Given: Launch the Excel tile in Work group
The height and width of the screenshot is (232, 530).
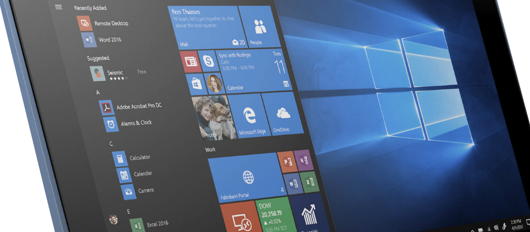Looking at the screenshot, I should (x=309, y=182).
